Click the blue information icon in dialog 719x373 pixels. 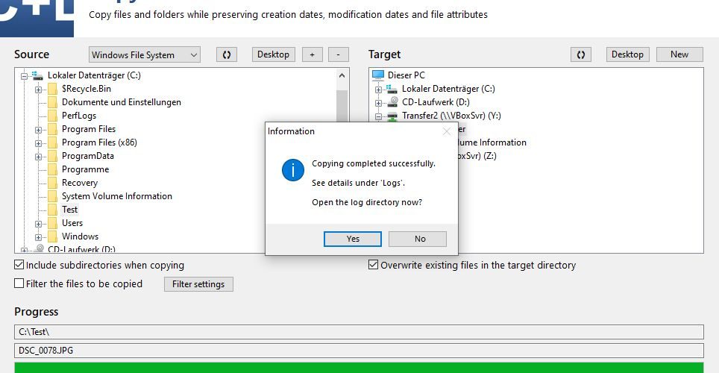coord(293,170)
